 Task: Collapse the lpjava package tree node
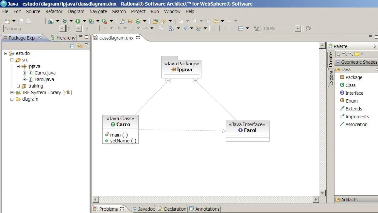(x=19, y=66)
